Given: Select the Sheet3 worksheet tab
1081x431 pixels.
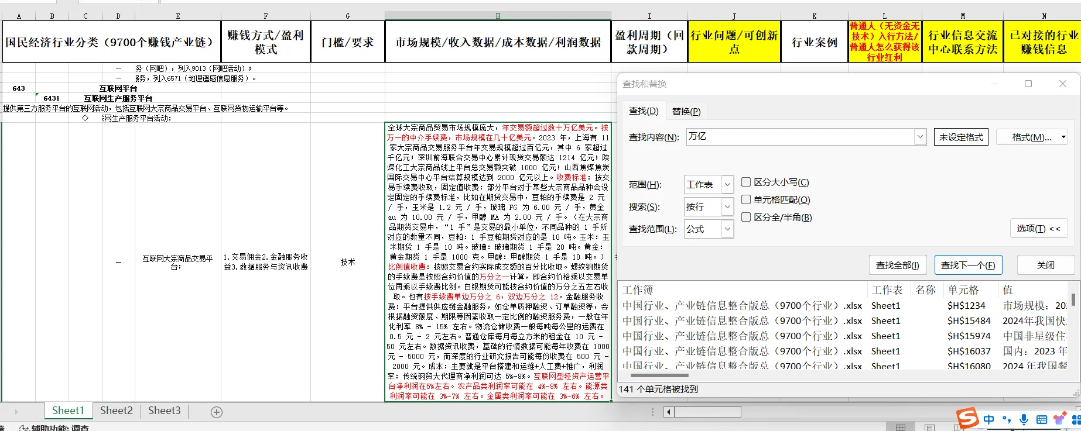Looking at the screenshot, I should click(165, 411).
